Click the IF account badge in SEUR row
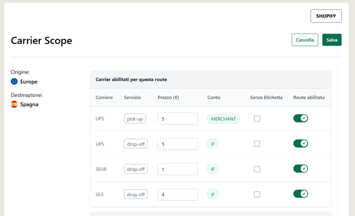 point(213,169)
